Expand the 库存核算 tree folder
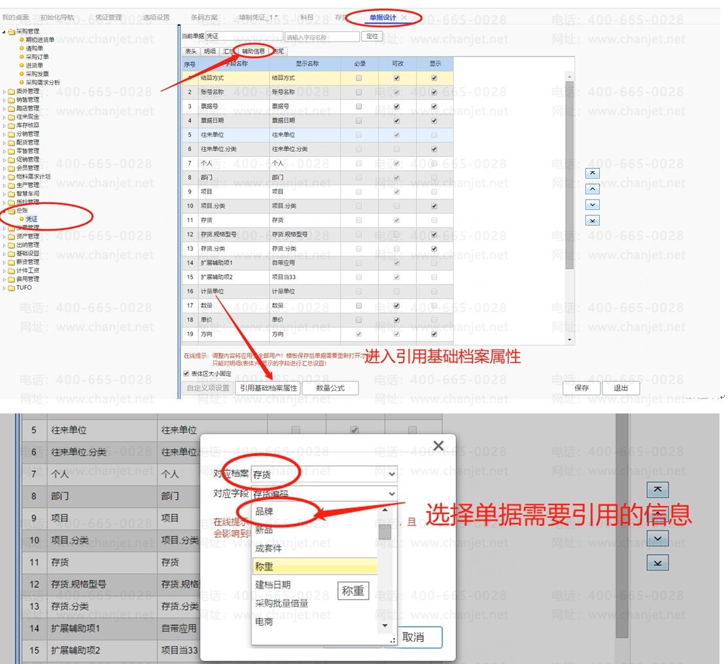 (27, 125)
